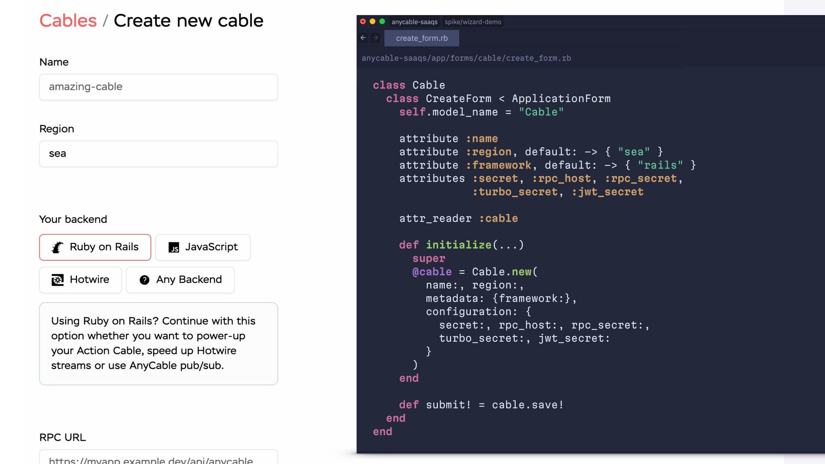Select the Ruby on Rails backend icon

(x=58, y=247)
